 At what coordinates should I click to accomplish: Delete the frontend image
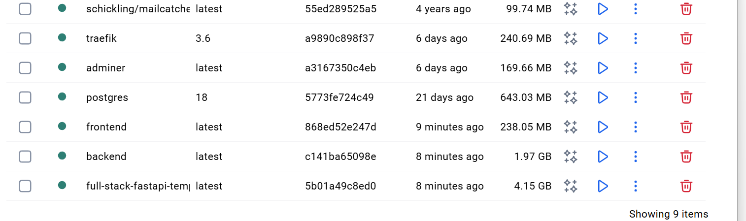[x=686, y=127]
